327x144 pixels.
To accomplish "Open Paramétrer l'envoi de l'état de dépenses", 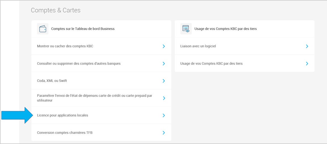I will tap(101, 98).
